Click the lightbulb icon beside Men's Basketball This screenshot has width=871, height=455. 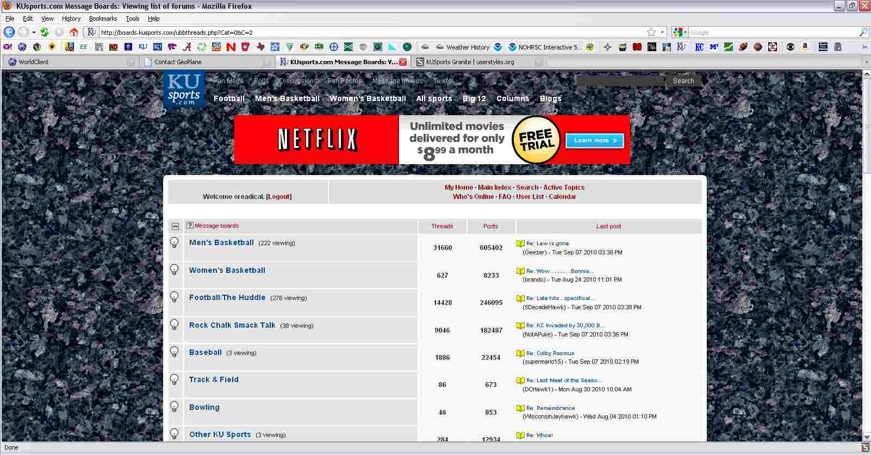(x=175, y=242)
